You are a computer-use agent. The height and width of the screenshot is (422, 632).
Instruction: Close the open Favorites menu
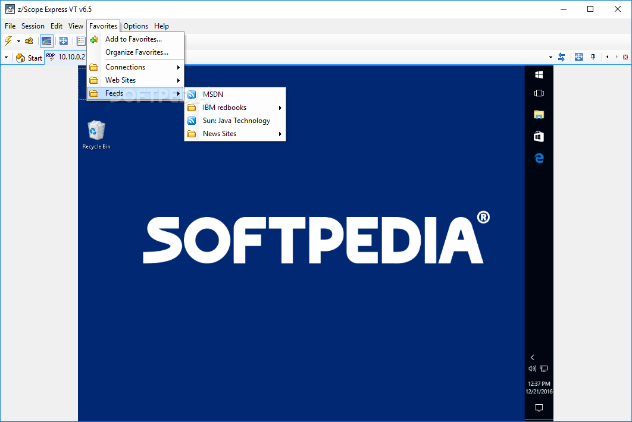point(103,26)
